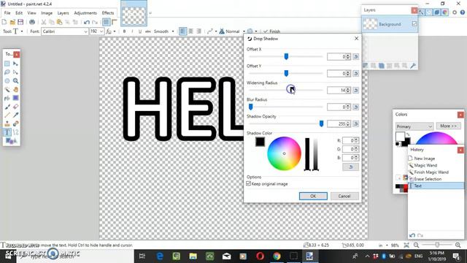Select the Paintbrush tool

tap(7, 107)
